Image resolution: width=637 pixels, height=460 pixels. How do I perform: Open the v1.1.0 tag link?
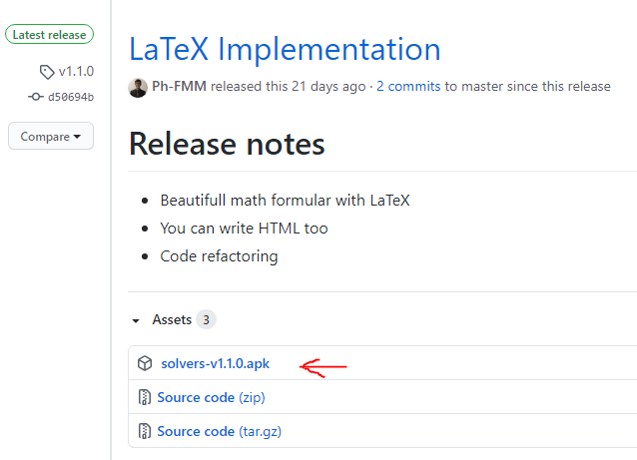click(x=76, y=72)
